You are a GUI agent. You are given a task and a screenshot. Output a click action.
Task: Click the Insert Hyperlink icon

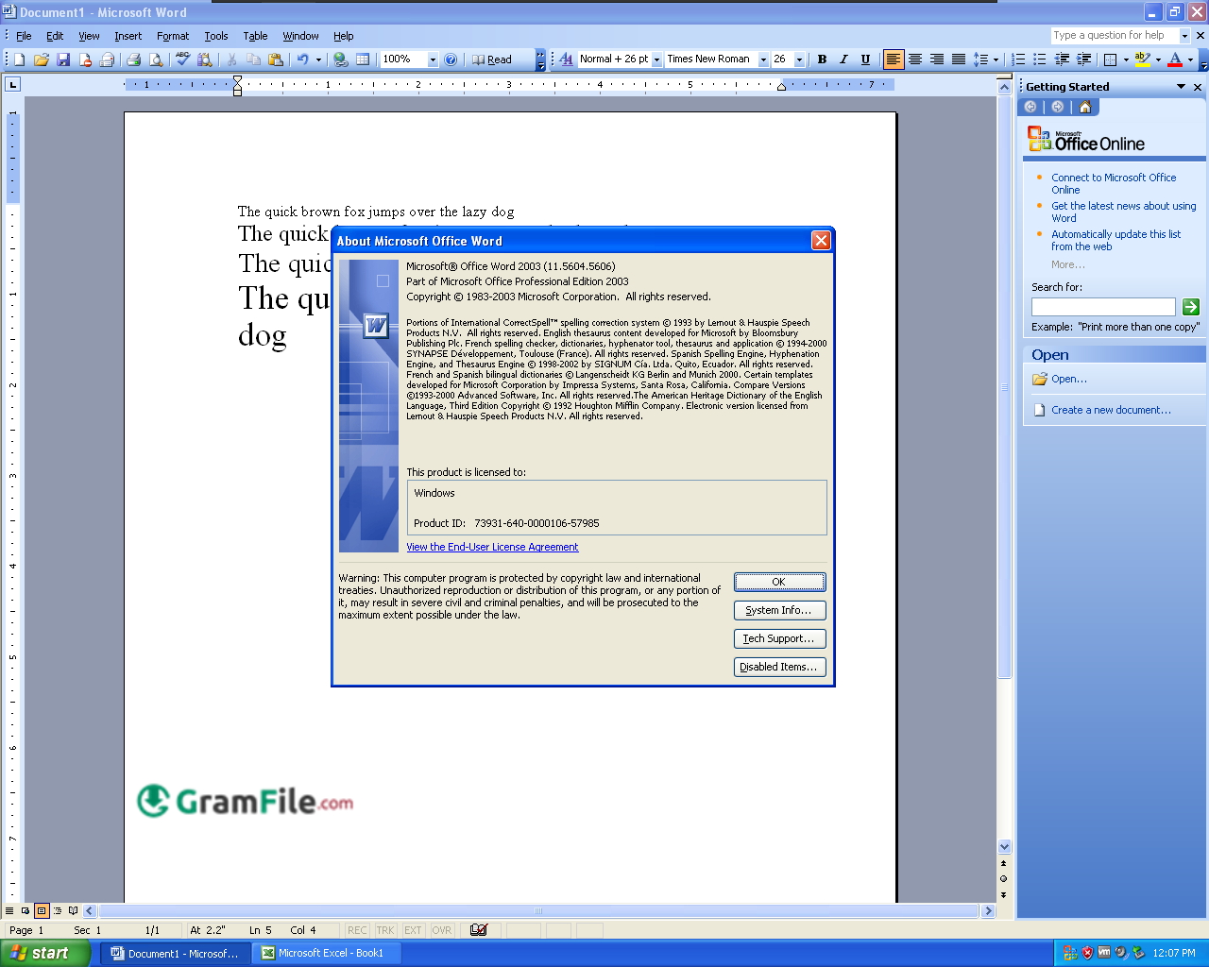[341, 59]
